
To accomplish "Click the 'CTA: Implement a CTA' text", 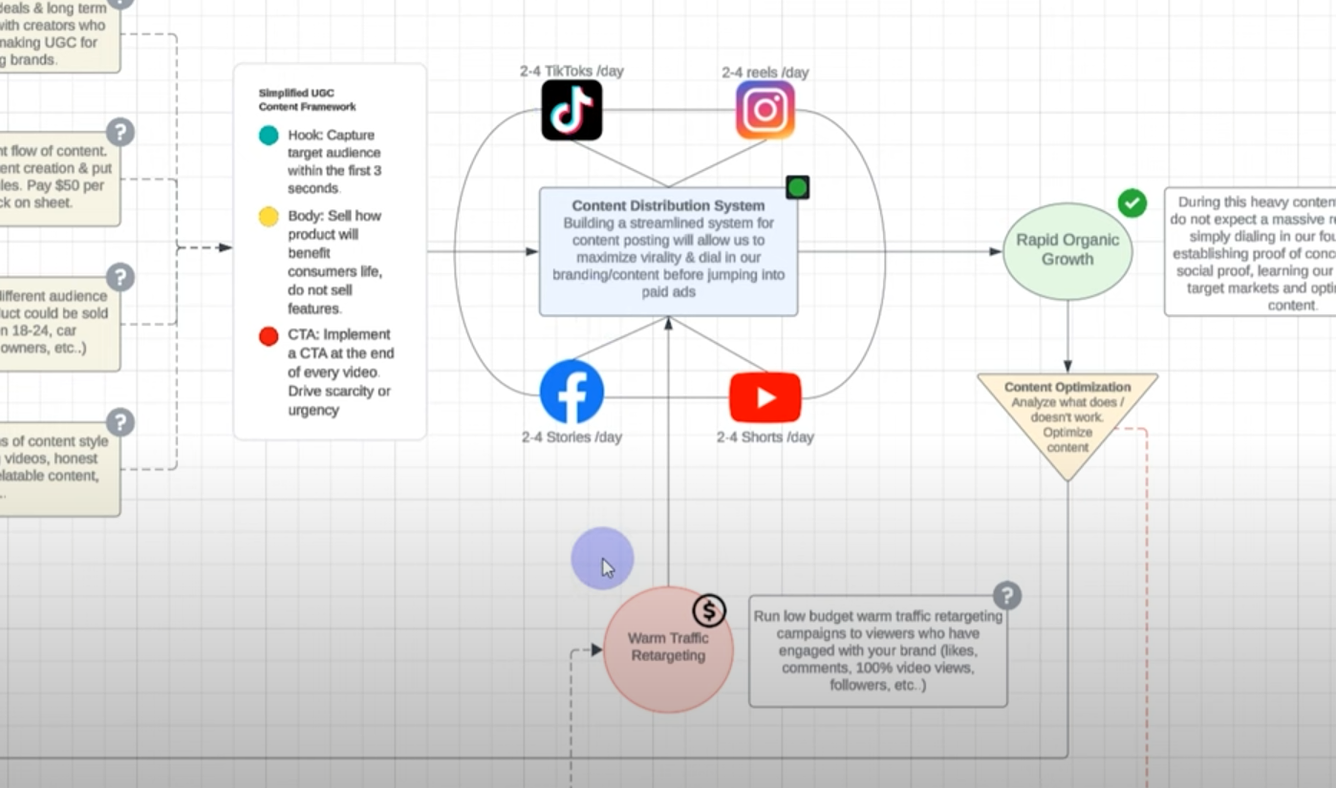I will (x=341, y=372).
